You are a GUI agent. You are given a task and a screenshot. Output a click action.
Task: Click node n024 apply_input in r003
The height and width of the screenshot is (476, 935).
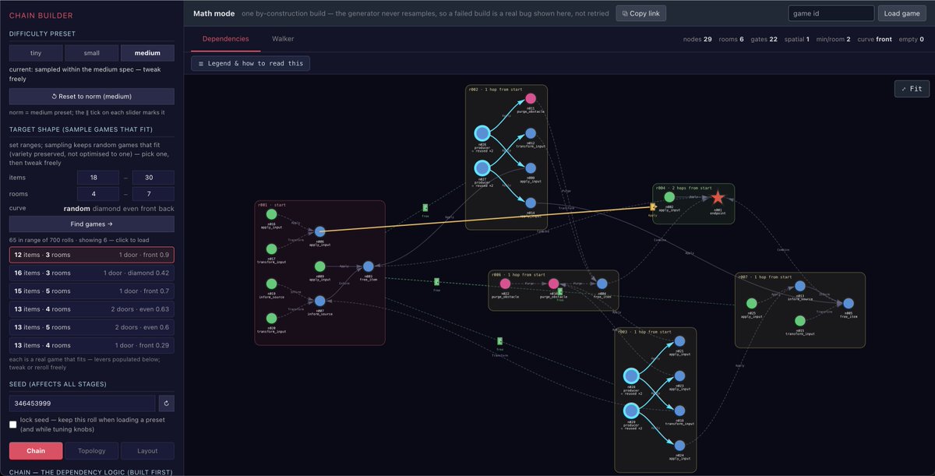pos(679,446)
